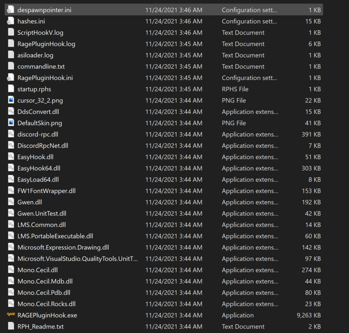Select file name hashes.ini
349x333 pixels.
(31, 21)
